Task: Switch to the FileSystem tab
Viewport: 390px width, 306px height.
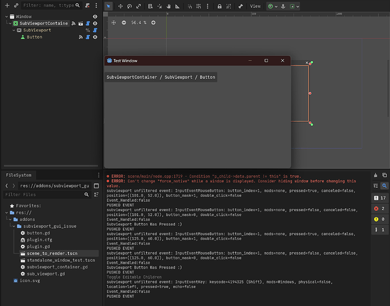Action: click(x=19, y=174)
